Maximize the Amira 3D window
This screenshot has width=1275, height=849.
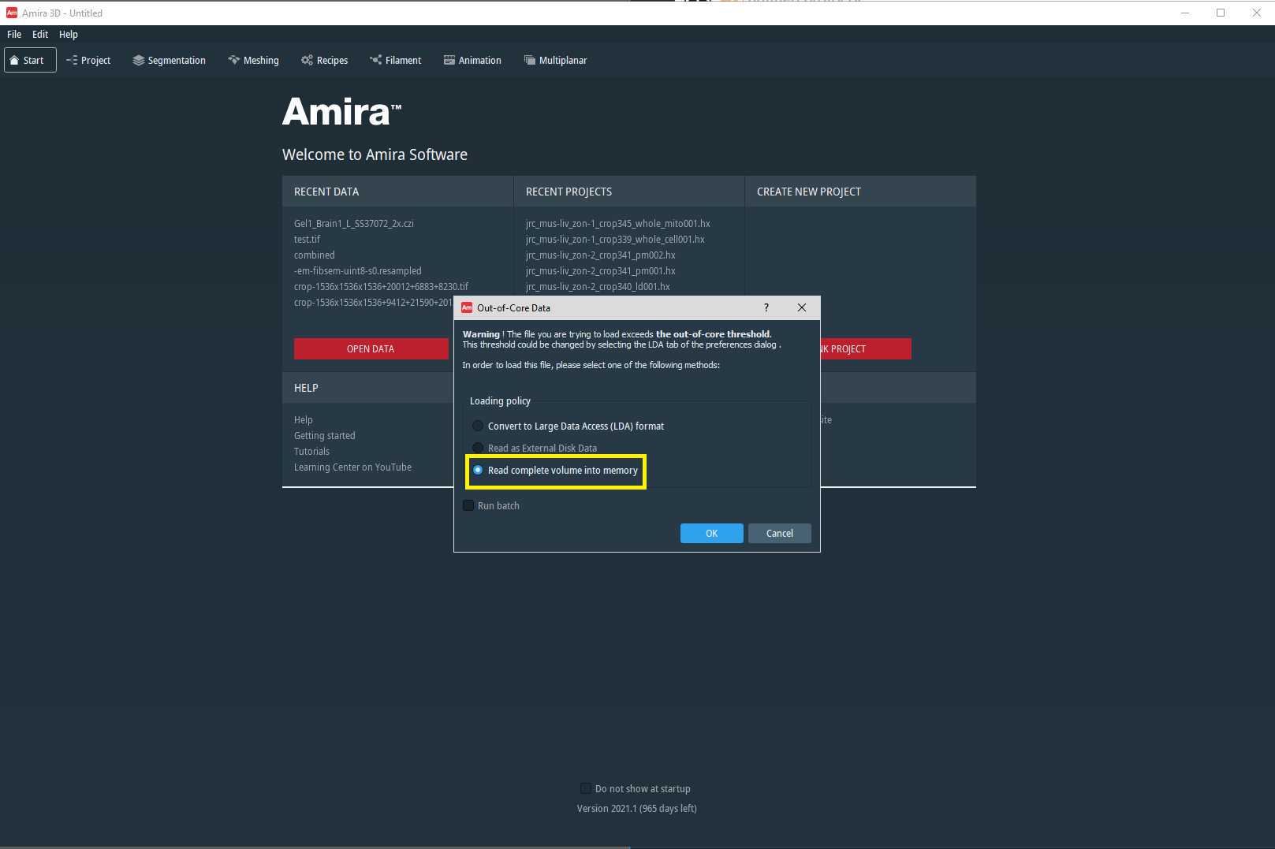click(x=1221, y=13)
